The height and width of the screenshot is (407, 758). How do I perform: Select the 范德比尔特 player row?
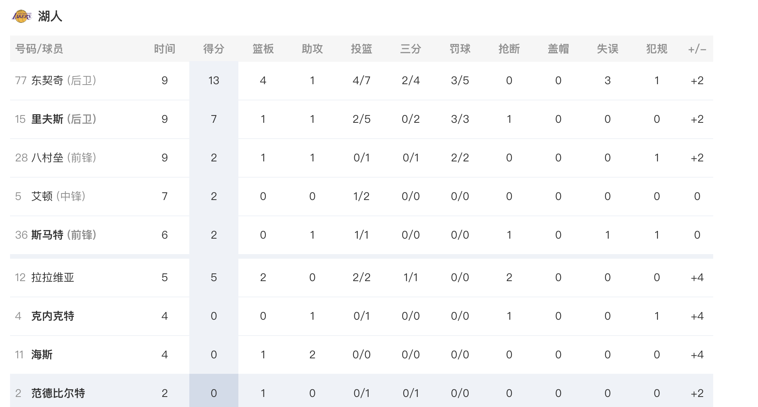tap(362, 390)
